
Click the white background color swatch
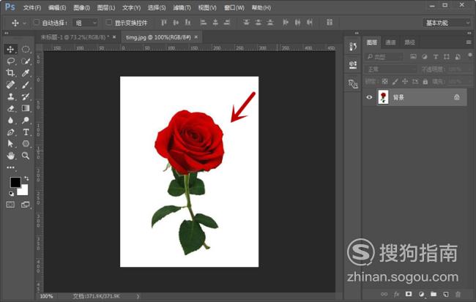tap(24, 191)
